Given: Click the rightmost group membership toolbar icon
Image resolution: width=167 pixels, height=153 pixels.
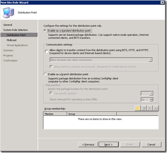Looking at the screenshot, I should [156, 108].
